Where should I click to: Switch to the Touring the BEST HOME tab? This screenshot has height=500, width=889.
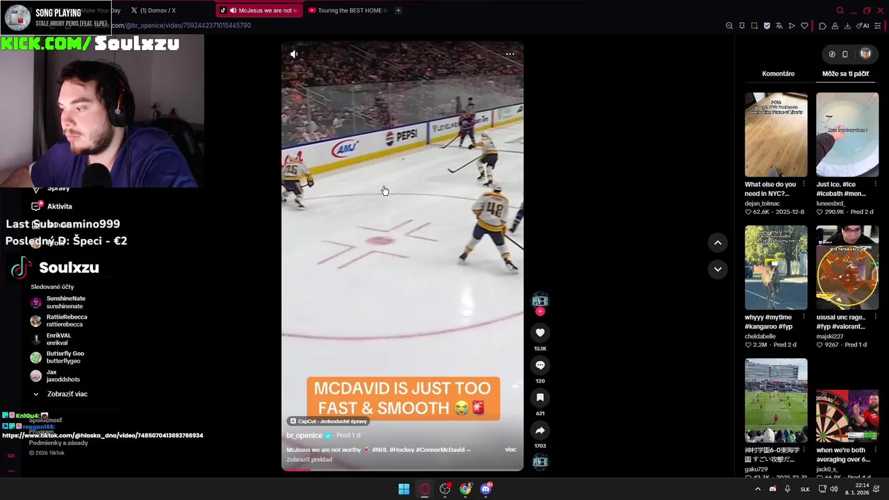(348, 10)
